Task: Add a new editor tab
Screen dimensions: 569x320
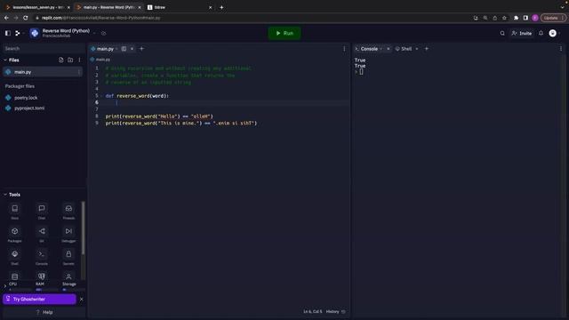Action: click(x=142, y=49)
